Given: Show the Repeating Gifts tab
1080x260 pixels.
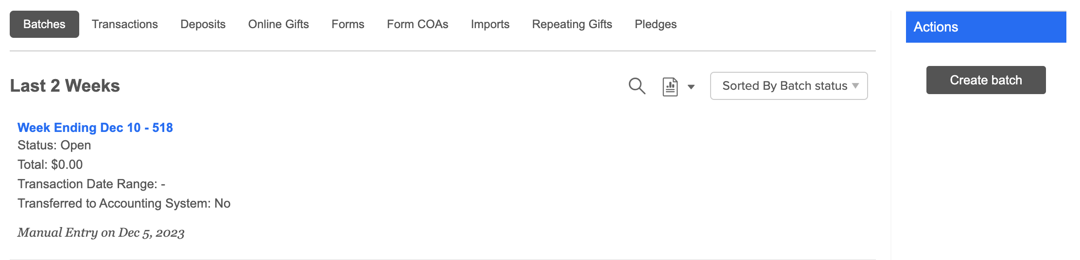Looking at the screenshot, I should [x=572, y=24].
